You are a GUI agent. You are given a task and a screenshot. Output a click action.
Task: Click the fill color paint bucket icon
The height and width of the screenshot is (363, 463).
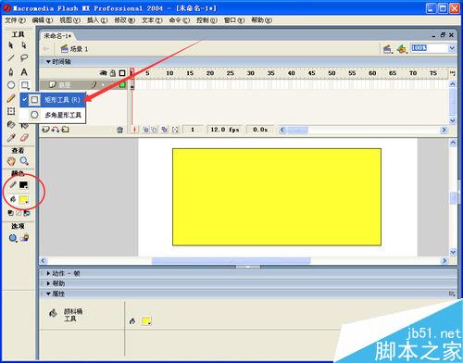pyautogui.click(x=13, y=199)
